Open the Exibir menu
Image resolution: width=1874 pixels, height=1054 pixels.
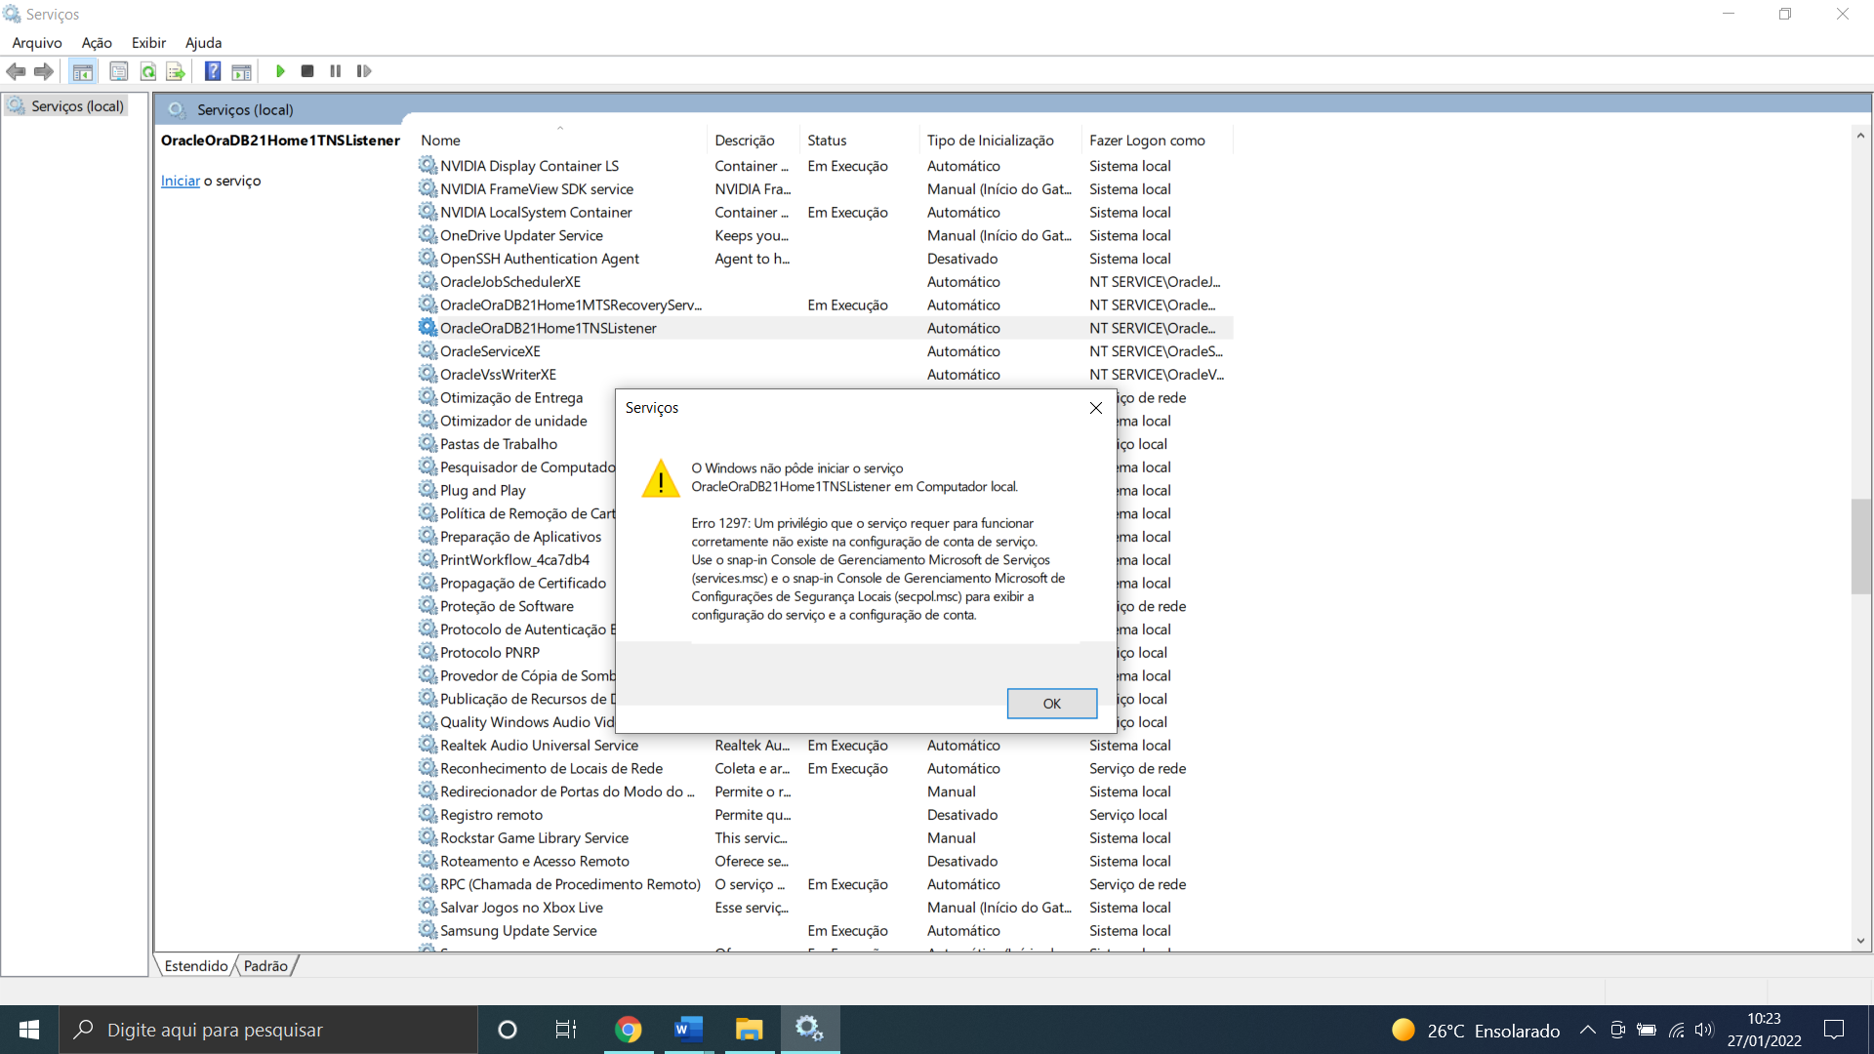(148, 43)
